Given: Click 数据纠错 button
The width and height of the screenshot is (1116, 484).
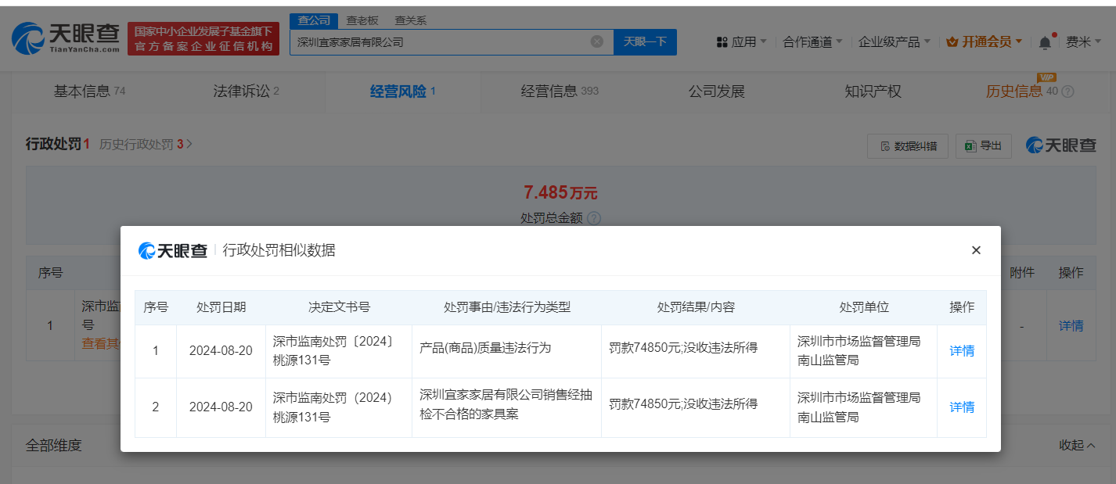Looking at the screenshot, I should point(908,145).
